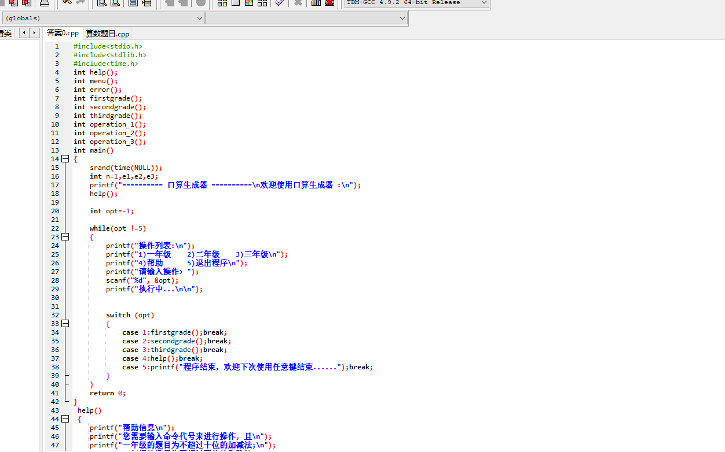Click the printf 您需要输入命令代号 line
The image size is (725, 452).
pos(181,436)
